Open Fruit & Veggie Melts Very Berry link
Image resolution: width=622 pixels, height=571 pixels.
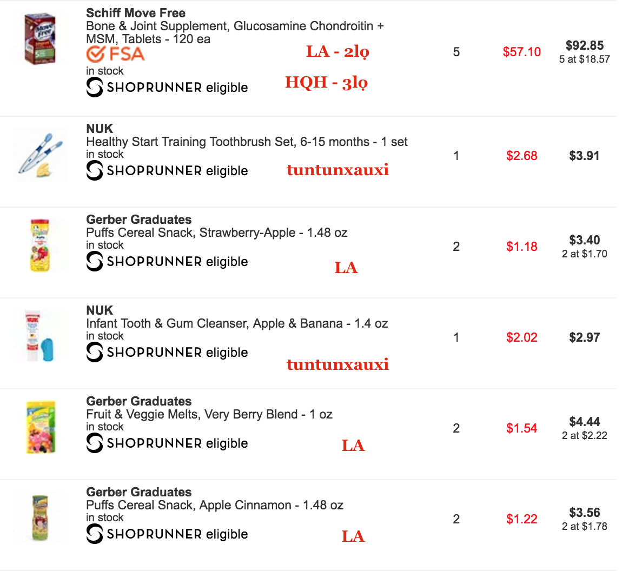tap(209, 414)
